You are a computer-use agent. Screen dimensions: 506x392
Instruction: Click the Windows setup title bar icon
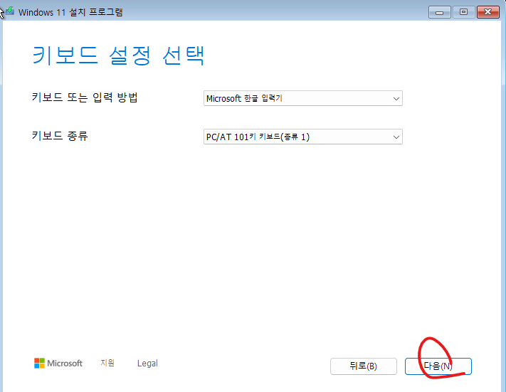[10, 11]
